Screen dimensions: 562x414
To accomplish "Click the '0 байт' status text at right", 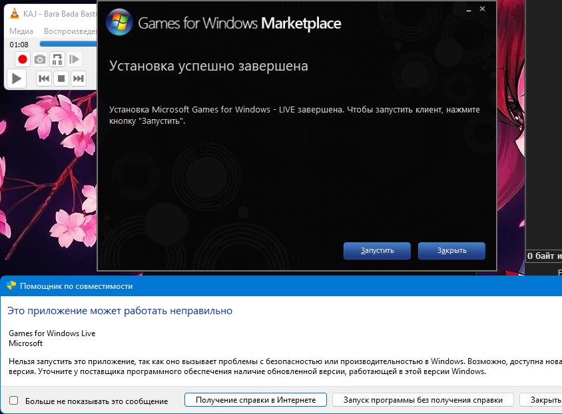I will coord(544,256).
